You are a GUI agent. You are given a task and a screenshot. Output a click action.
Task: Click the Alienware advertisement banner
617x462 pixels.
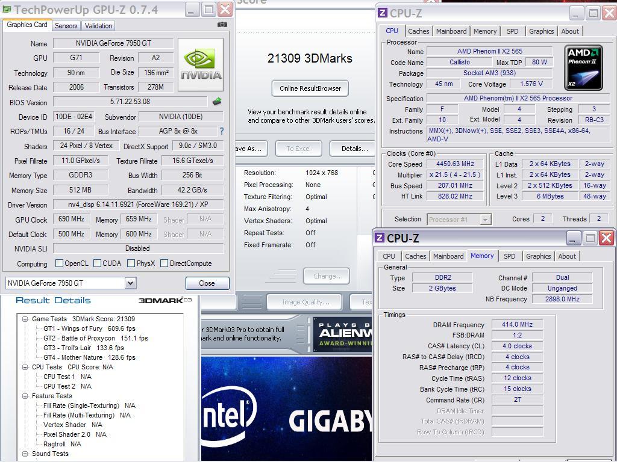[342, 334]
